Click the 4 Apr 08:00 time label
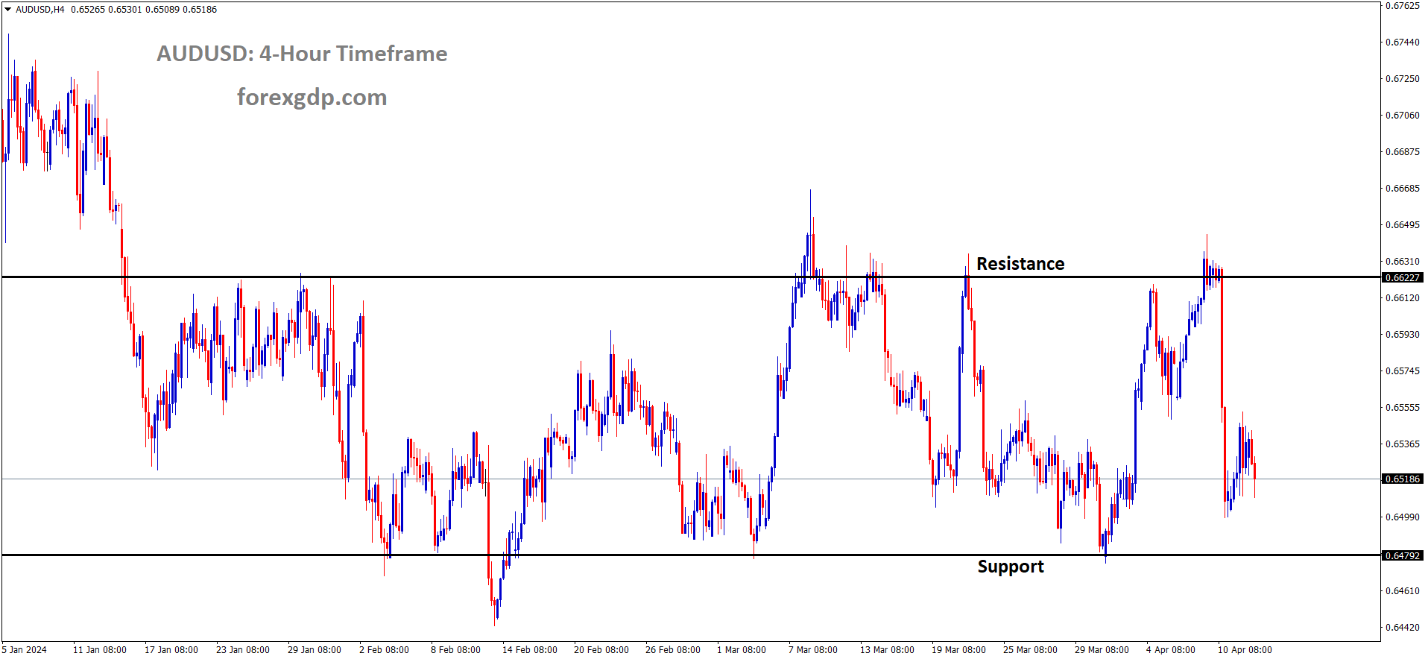This screenshot has width=1428, height=659. [1171, 649]
